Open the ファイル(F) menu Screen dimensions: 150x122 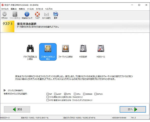point(5,9)
